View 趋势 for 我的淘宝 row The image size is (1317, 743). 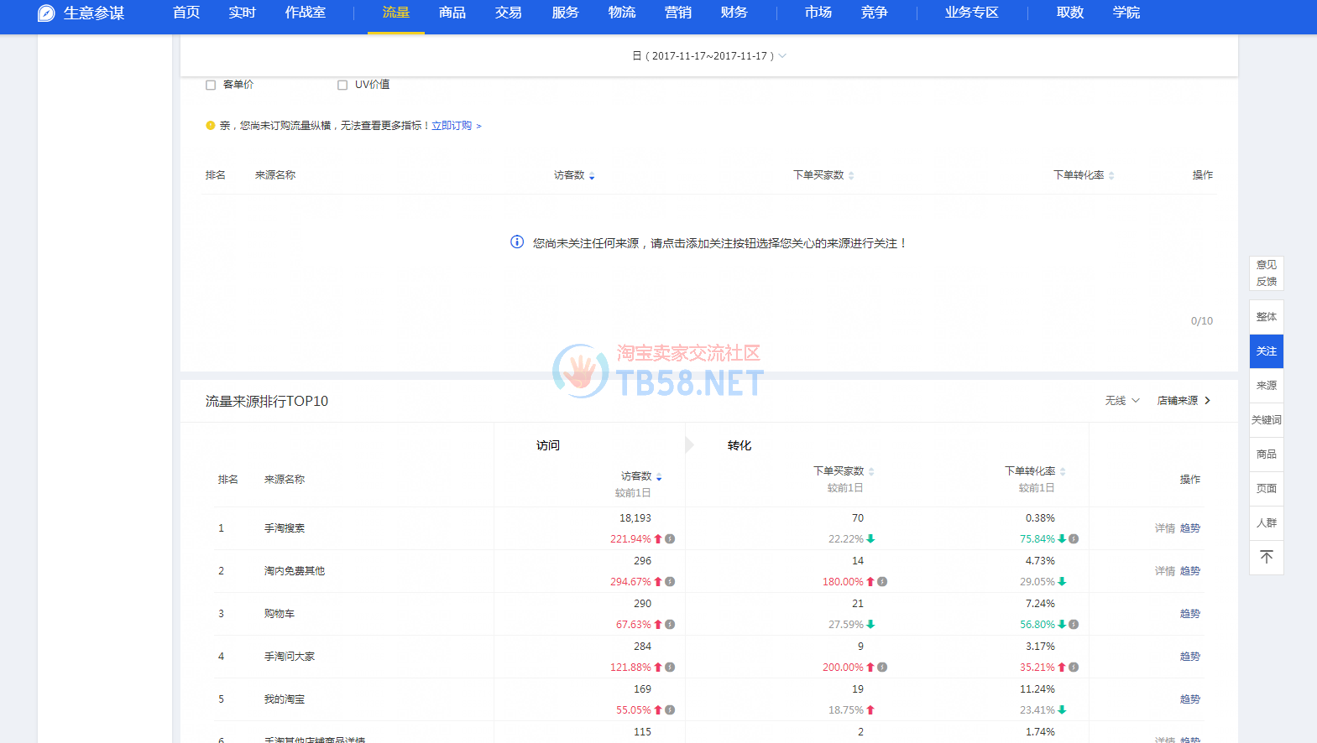point(1189,699)
